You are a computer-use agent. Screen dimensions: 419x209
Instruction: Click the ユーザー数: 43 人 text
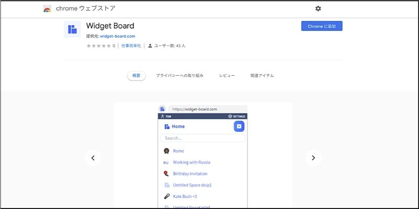tap(170, 46)
